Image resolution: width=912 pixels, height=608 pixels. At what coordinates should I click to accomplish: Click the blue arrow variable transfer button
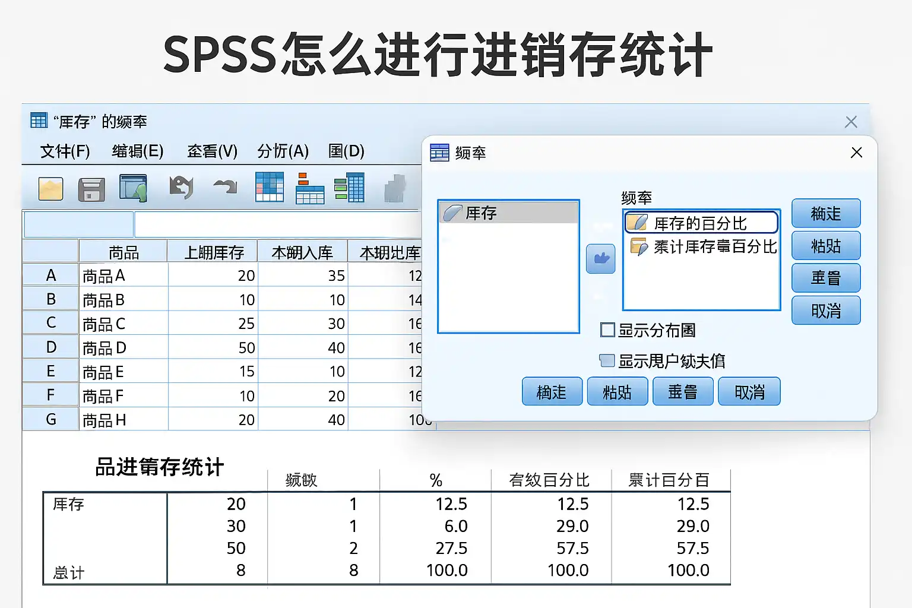coord(601,259)
